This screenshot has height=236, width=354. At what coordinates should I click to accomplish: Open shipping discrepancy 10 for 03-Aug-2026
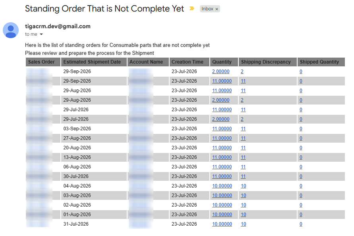[244, 195]
